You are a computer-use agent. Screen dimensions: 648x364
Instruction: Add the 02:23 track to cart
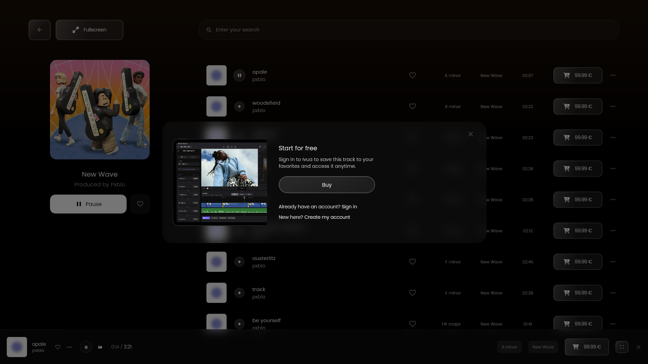pos(578,137)
